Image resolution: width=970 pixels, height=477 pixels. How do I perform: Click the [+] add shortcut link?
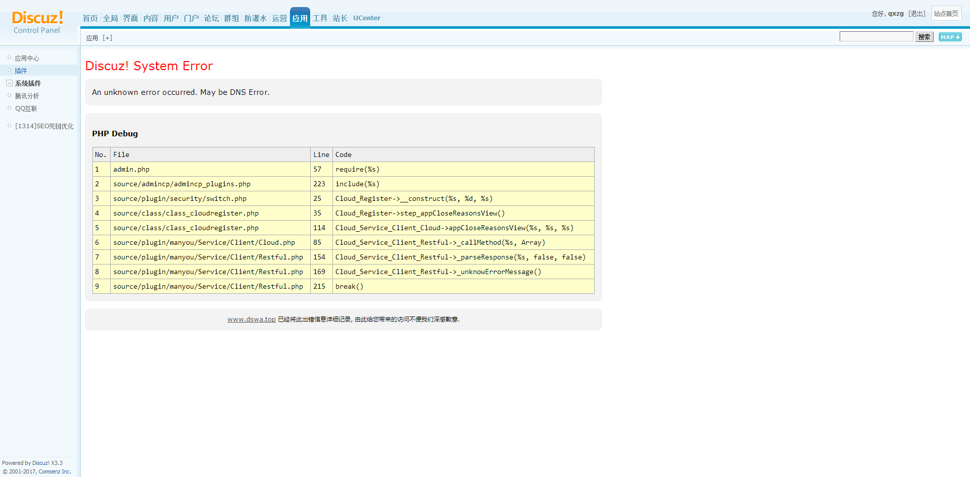pos(107,38)
